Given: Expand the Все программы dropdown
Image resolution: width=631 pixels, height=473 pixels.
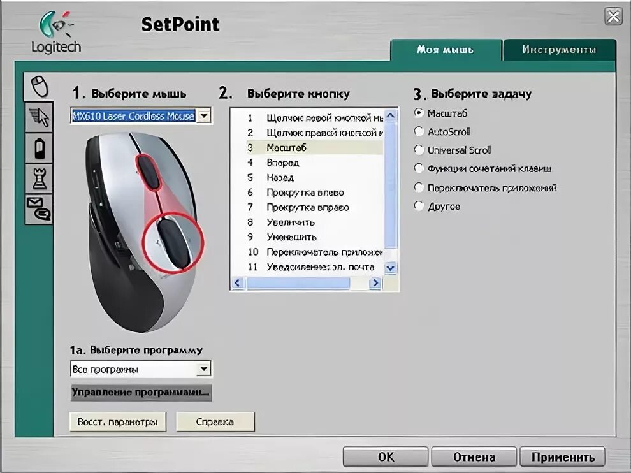Looking at the screenshot, I should [204, 368].
